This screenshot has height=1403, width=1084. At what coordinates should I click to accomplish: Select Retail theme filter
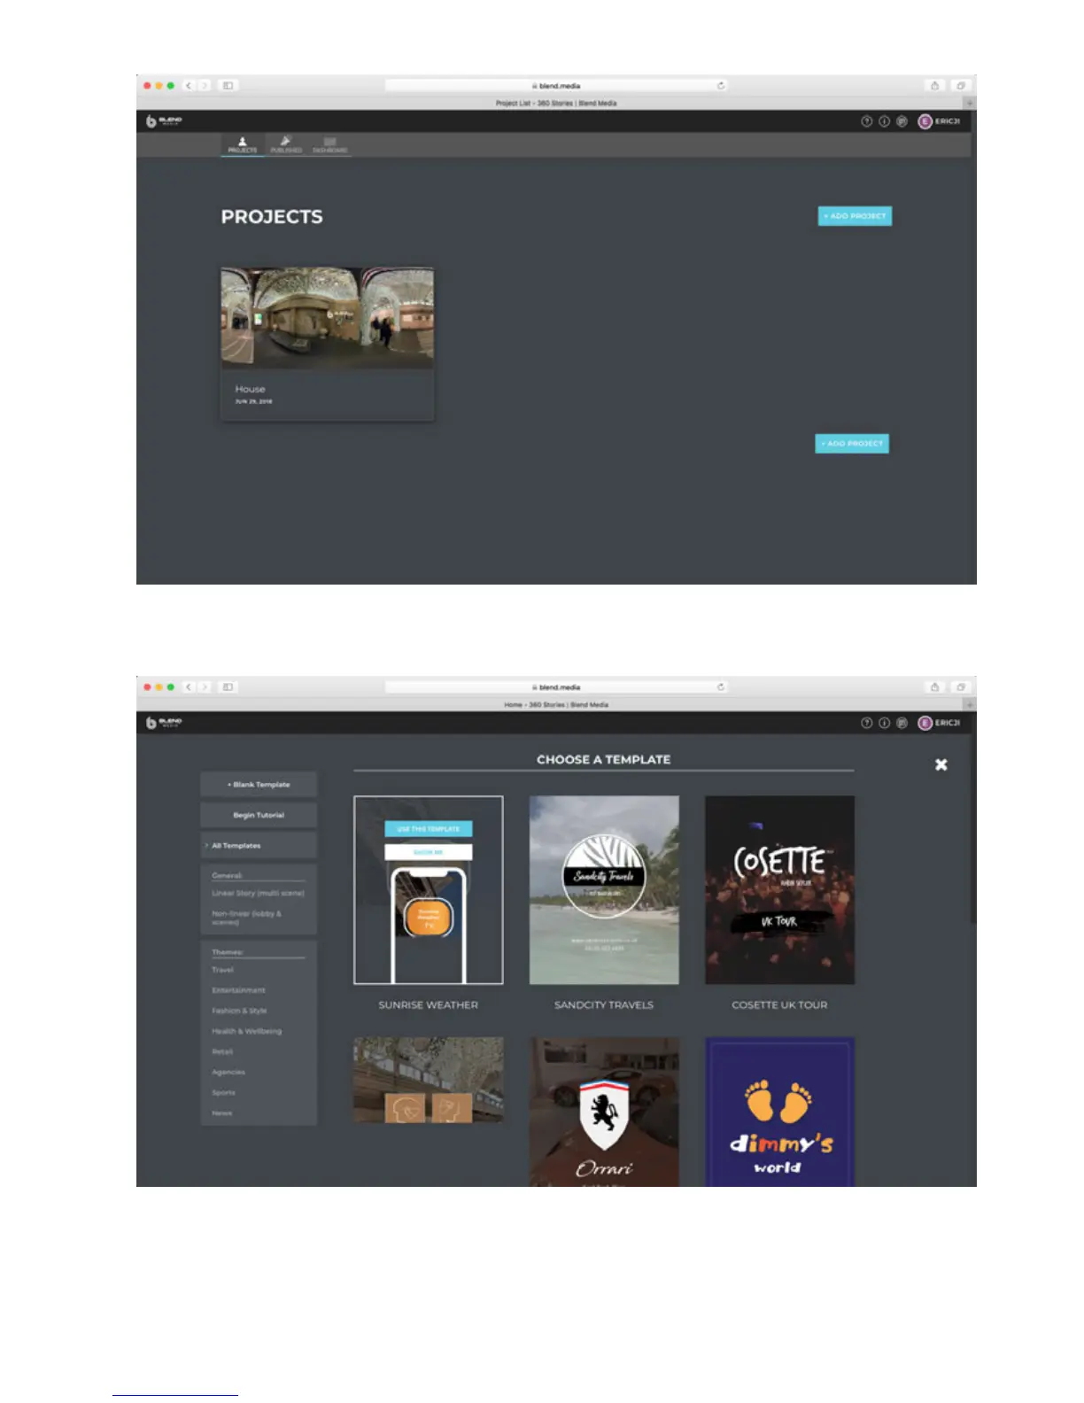(x=222, y=1051)
